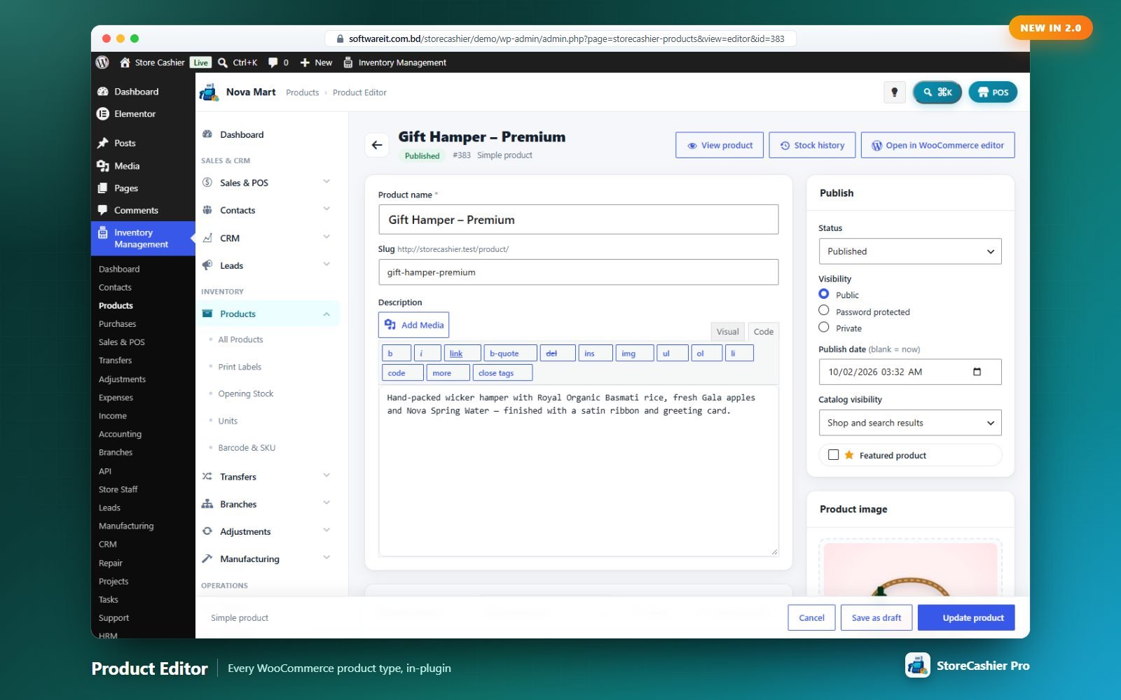Open the Store Cashier home icon

(x=125, y=62)
